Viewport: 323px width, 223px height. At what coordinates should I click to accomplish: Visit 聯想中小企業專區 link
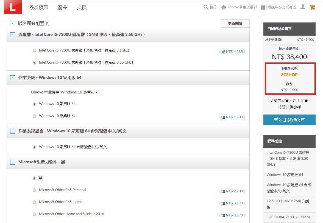(x=282, y=7)
